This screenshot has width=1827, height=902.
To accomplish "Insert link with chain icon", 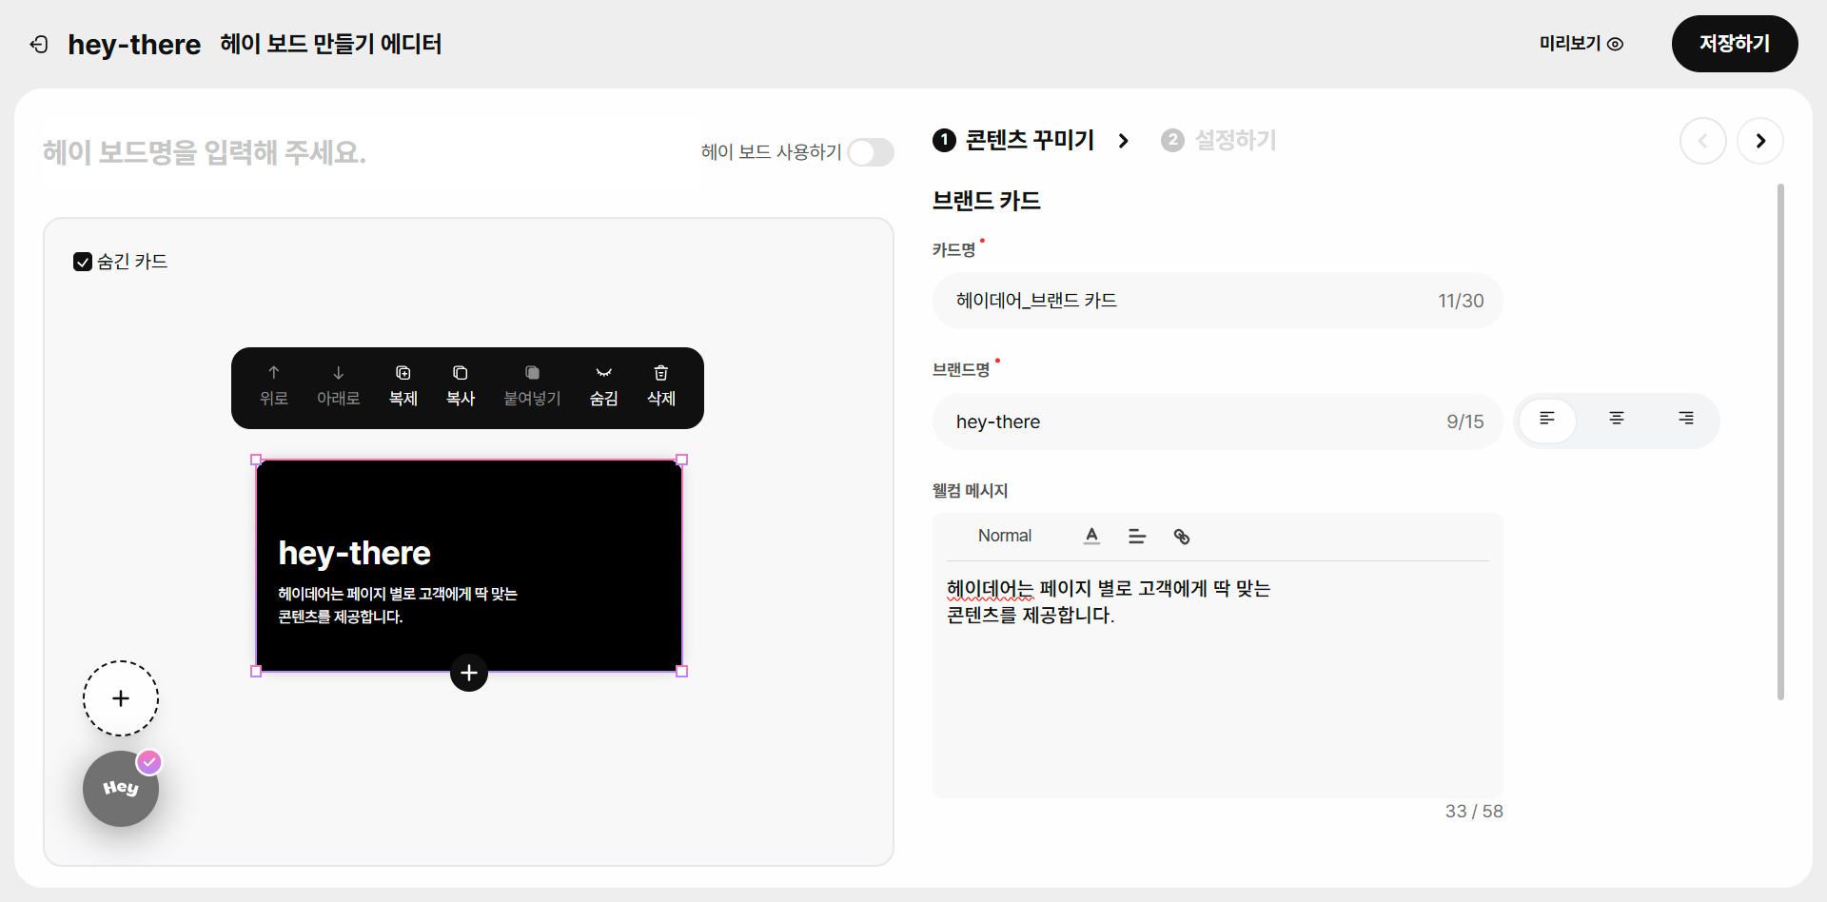I will coord(1182,536).
